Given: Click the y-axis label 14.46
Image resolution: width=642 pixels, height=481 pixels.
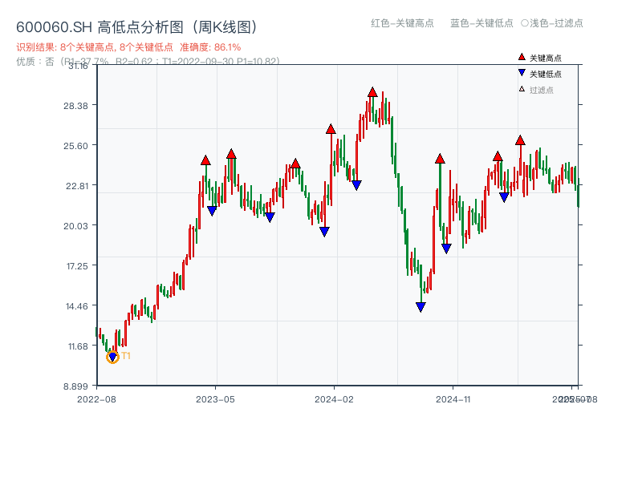Looking at the screenshot, I should [77, 306].
